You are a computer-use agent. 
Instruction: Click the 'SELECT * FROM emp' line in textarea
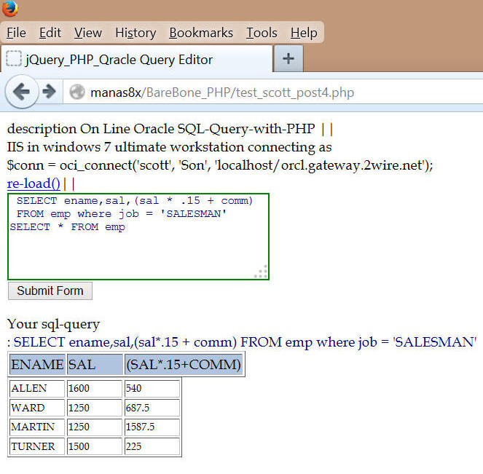(68, 227)
